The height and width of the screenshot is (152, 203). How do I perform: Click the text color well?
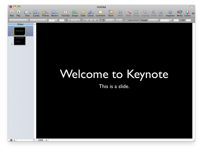pos(62,20)
